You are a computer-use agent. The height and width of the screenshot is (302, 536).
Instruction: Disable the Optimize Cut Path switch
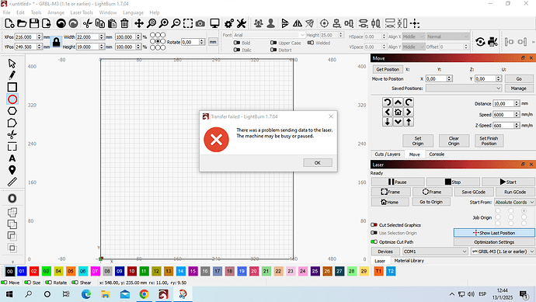point(374,242)
